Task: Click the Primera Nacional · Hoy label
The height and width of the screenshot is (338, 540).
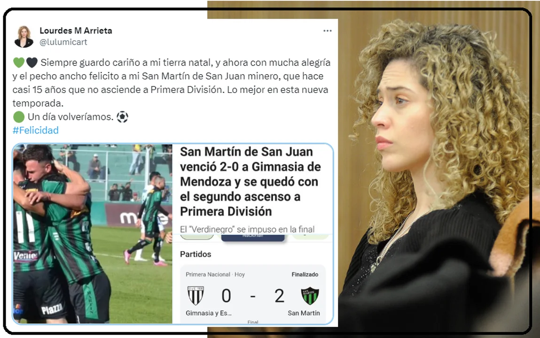Action: [x=215, y=274]
